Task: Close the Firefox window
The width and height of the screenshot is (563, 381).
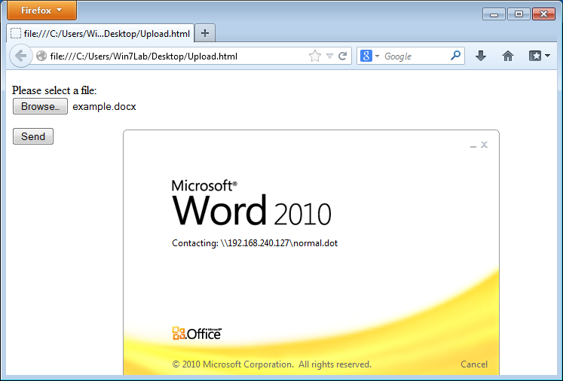Action: (x=543, y=14)
